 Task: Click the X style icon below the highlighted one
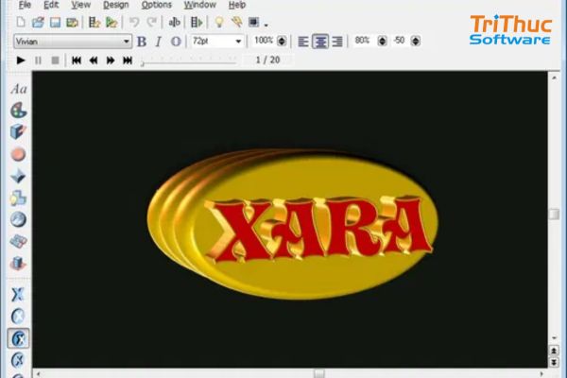click(x=18, y=360)
